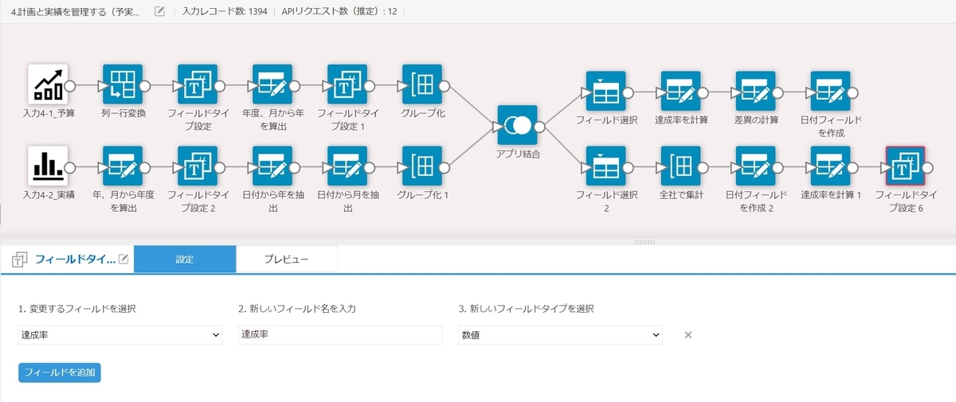The width and height of the screenshot is (956, 402).
Task: Click the highlighted フィールドタイプ設定 6 node
Action: pyautogui.click(x=905, y=166)
